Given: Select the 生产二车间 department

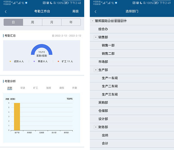Looking at the screenshot, I should coord(110,86).
